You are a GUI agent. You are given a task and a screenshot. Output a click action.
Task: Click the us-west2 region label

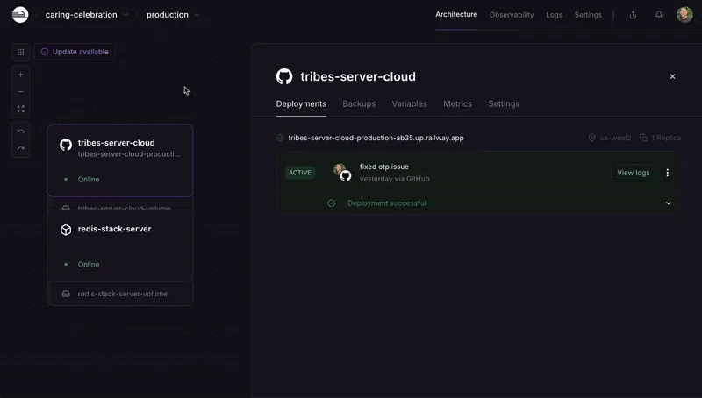coord(616,138)
